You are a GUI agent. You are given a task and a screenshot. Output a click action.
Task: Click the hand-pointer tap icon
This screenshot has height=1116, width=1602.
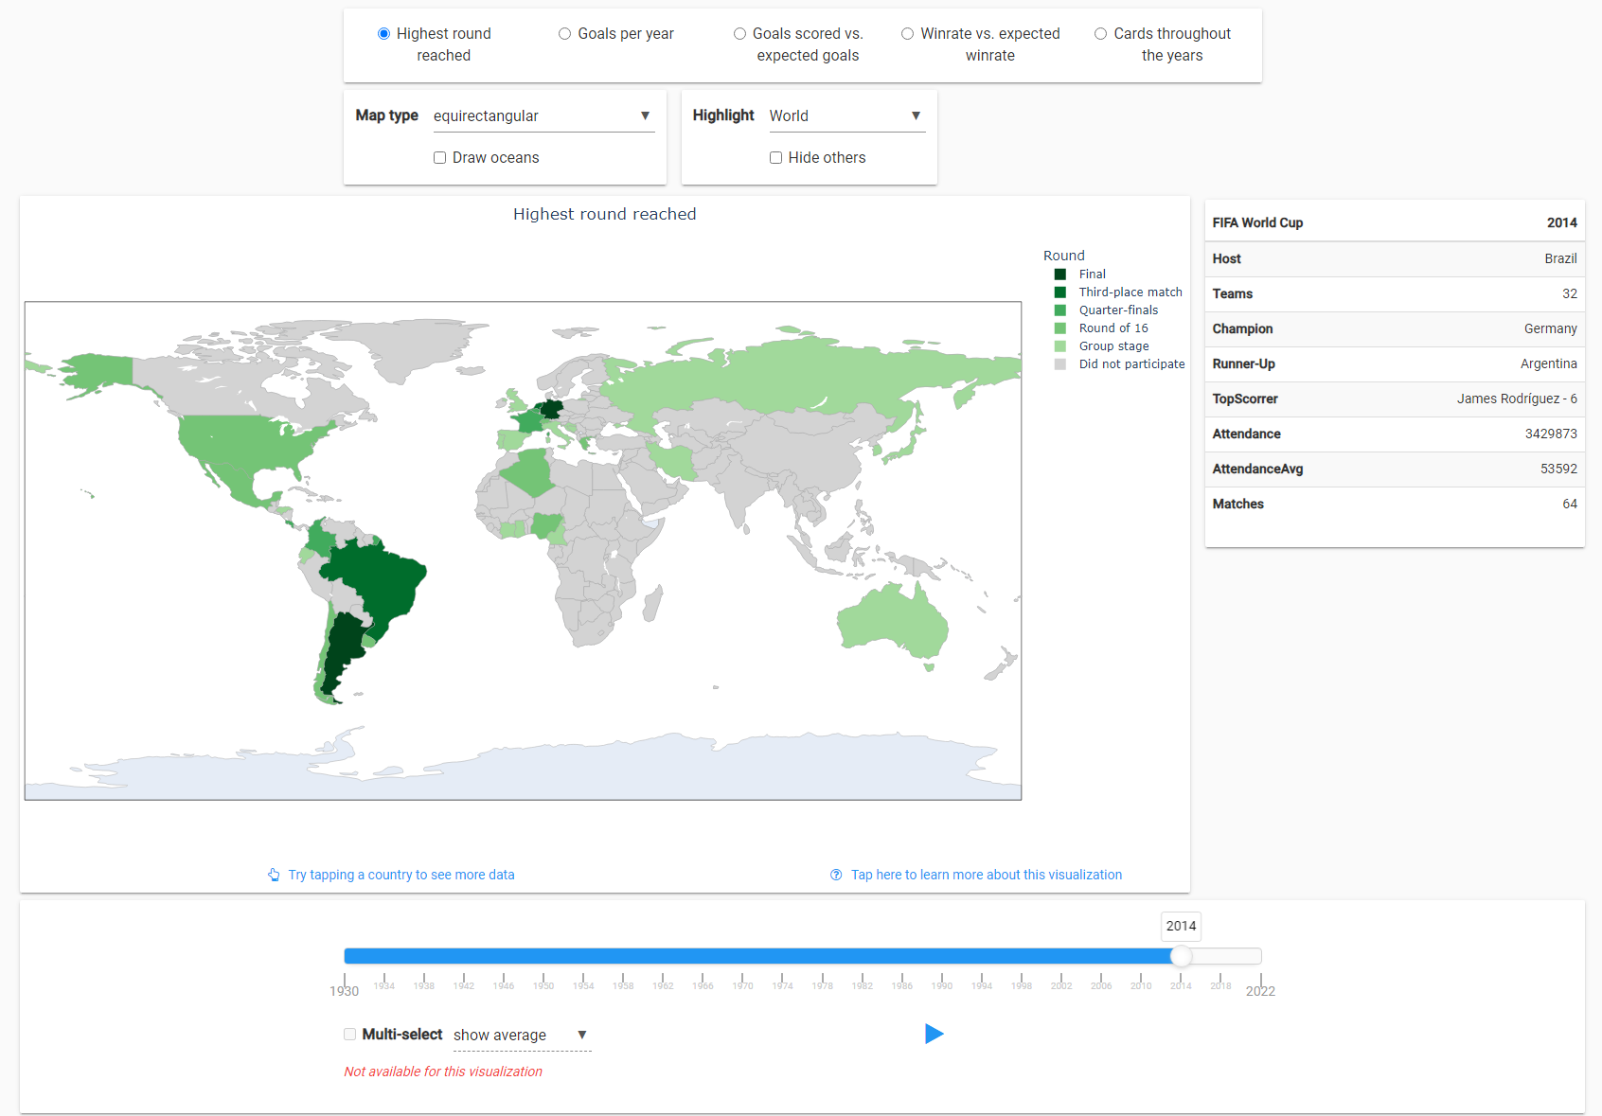click(274, 875)
